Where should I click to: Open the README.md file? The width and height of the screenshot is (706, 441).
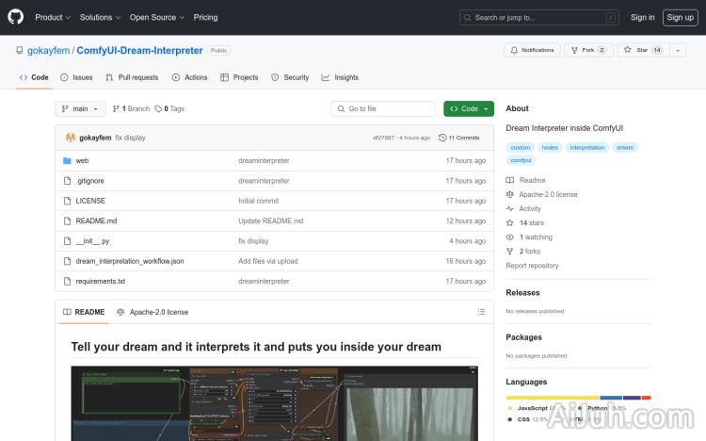[x=96, y=220]
